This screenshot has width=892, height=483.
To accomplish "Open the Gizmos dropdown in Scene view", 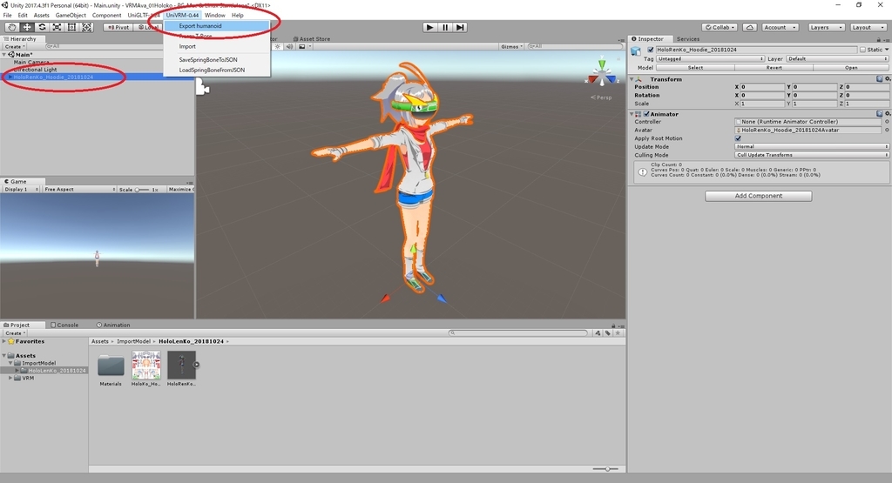I will (x=512, y=47).
